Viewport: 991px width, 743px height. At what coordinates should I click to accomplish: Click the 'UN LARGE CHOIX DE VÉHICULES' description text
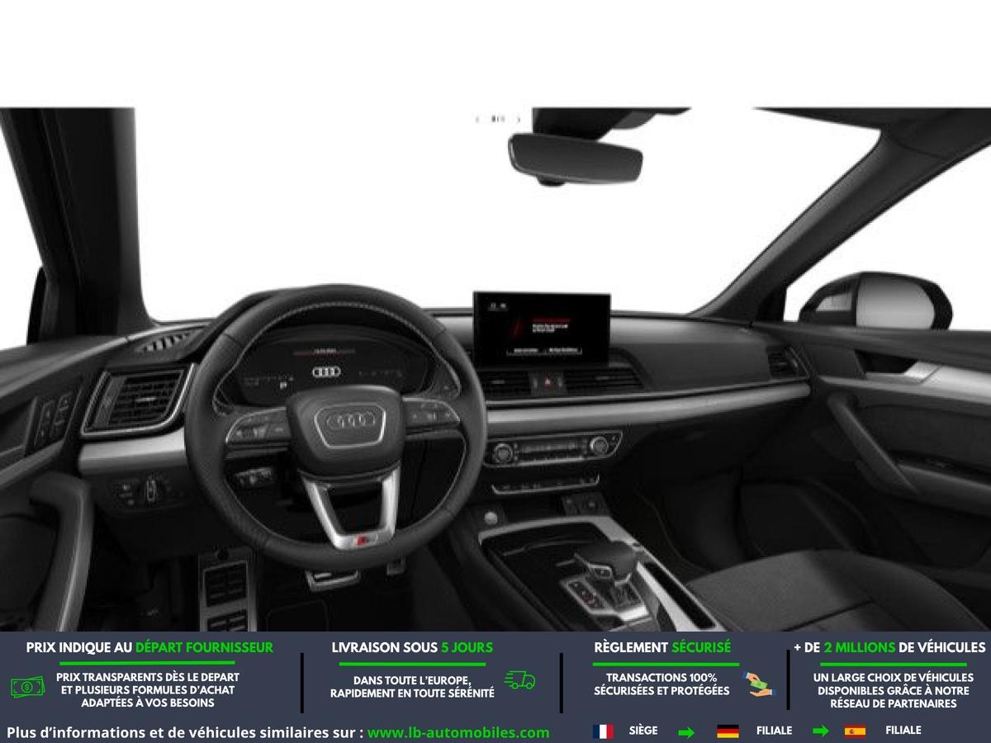pos(893,690)
